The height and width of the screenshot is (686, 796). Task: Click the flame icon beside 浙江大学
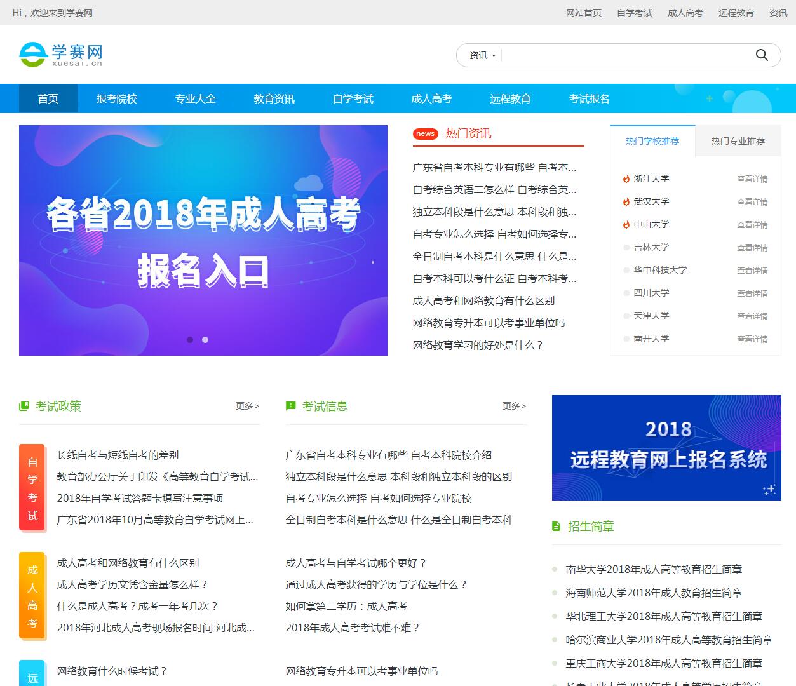626,179
